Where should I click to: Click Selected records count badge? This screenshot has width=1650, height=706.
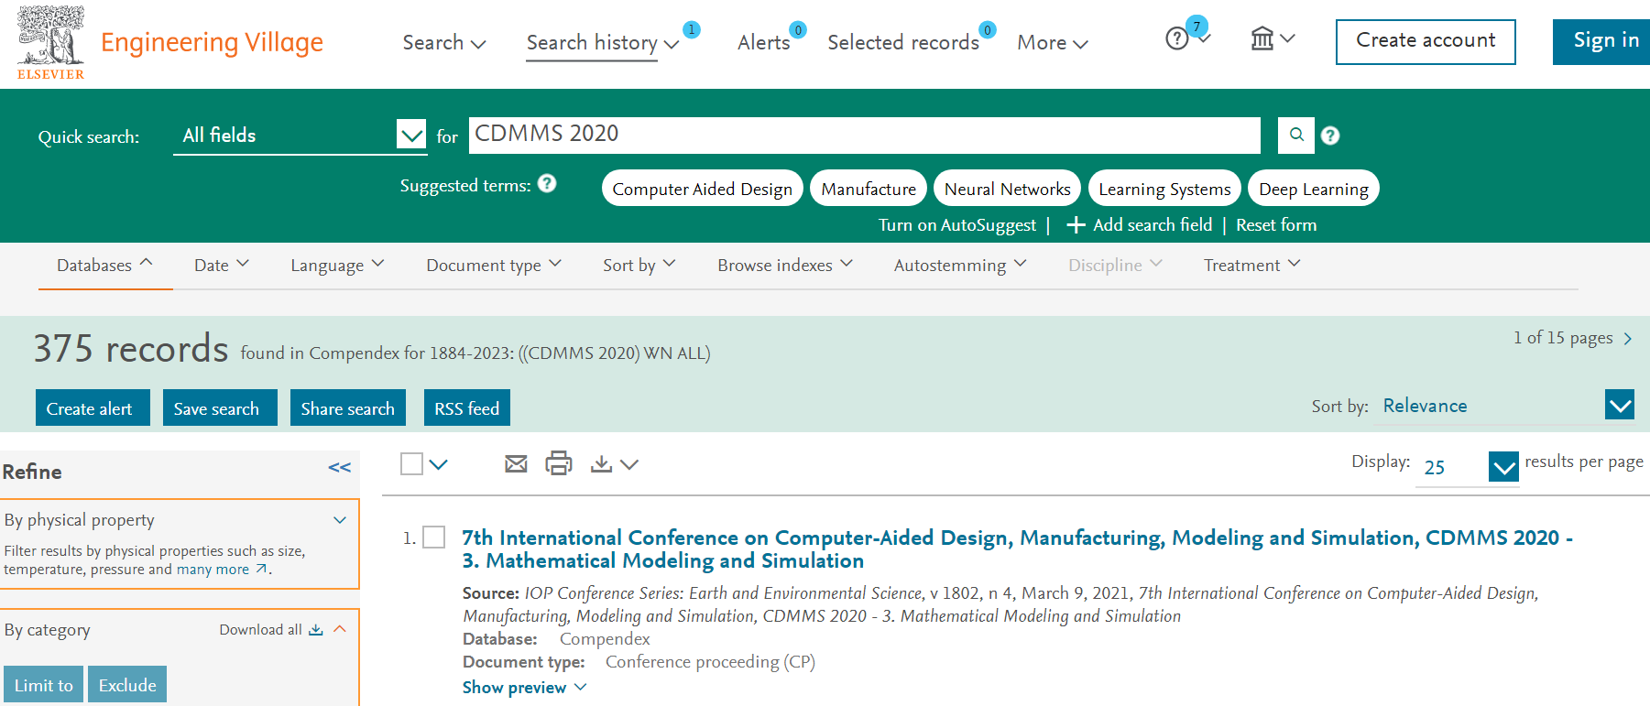988,30
